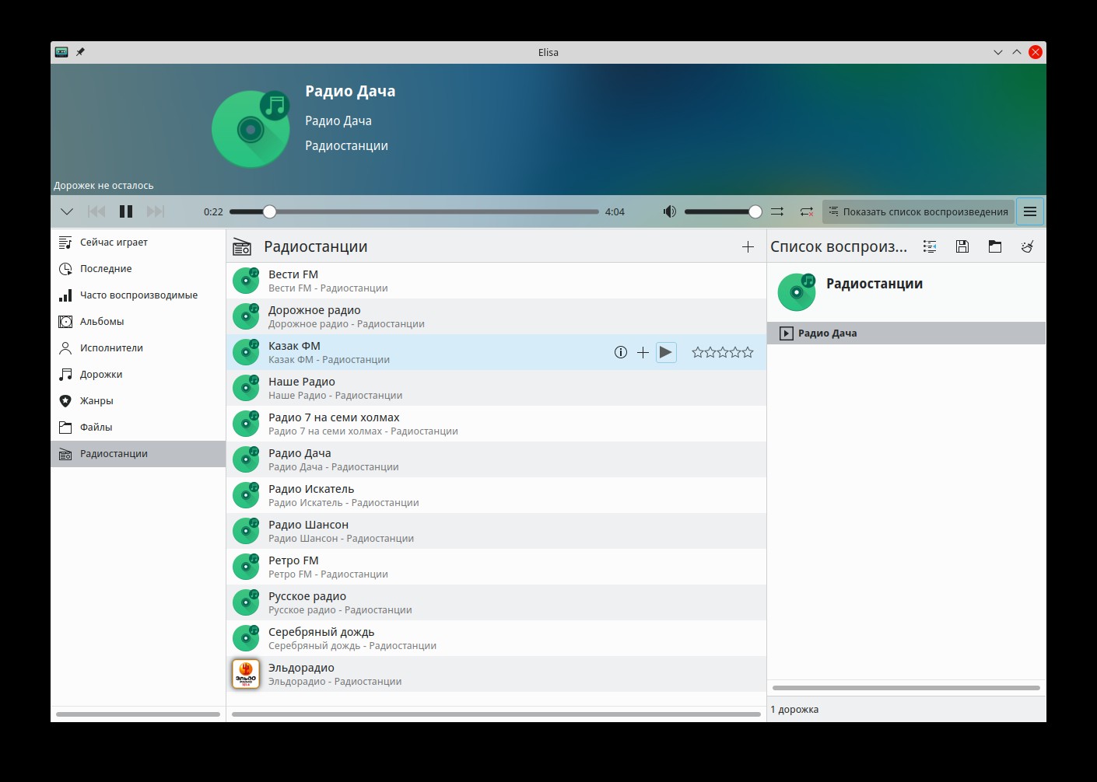Select 'Ретро FM' station

[496, 567]
